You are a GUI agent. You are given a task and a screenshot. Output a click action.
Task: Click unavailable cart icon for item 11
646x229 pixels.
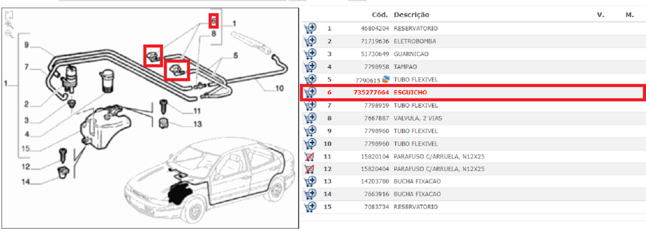point(309,156)
